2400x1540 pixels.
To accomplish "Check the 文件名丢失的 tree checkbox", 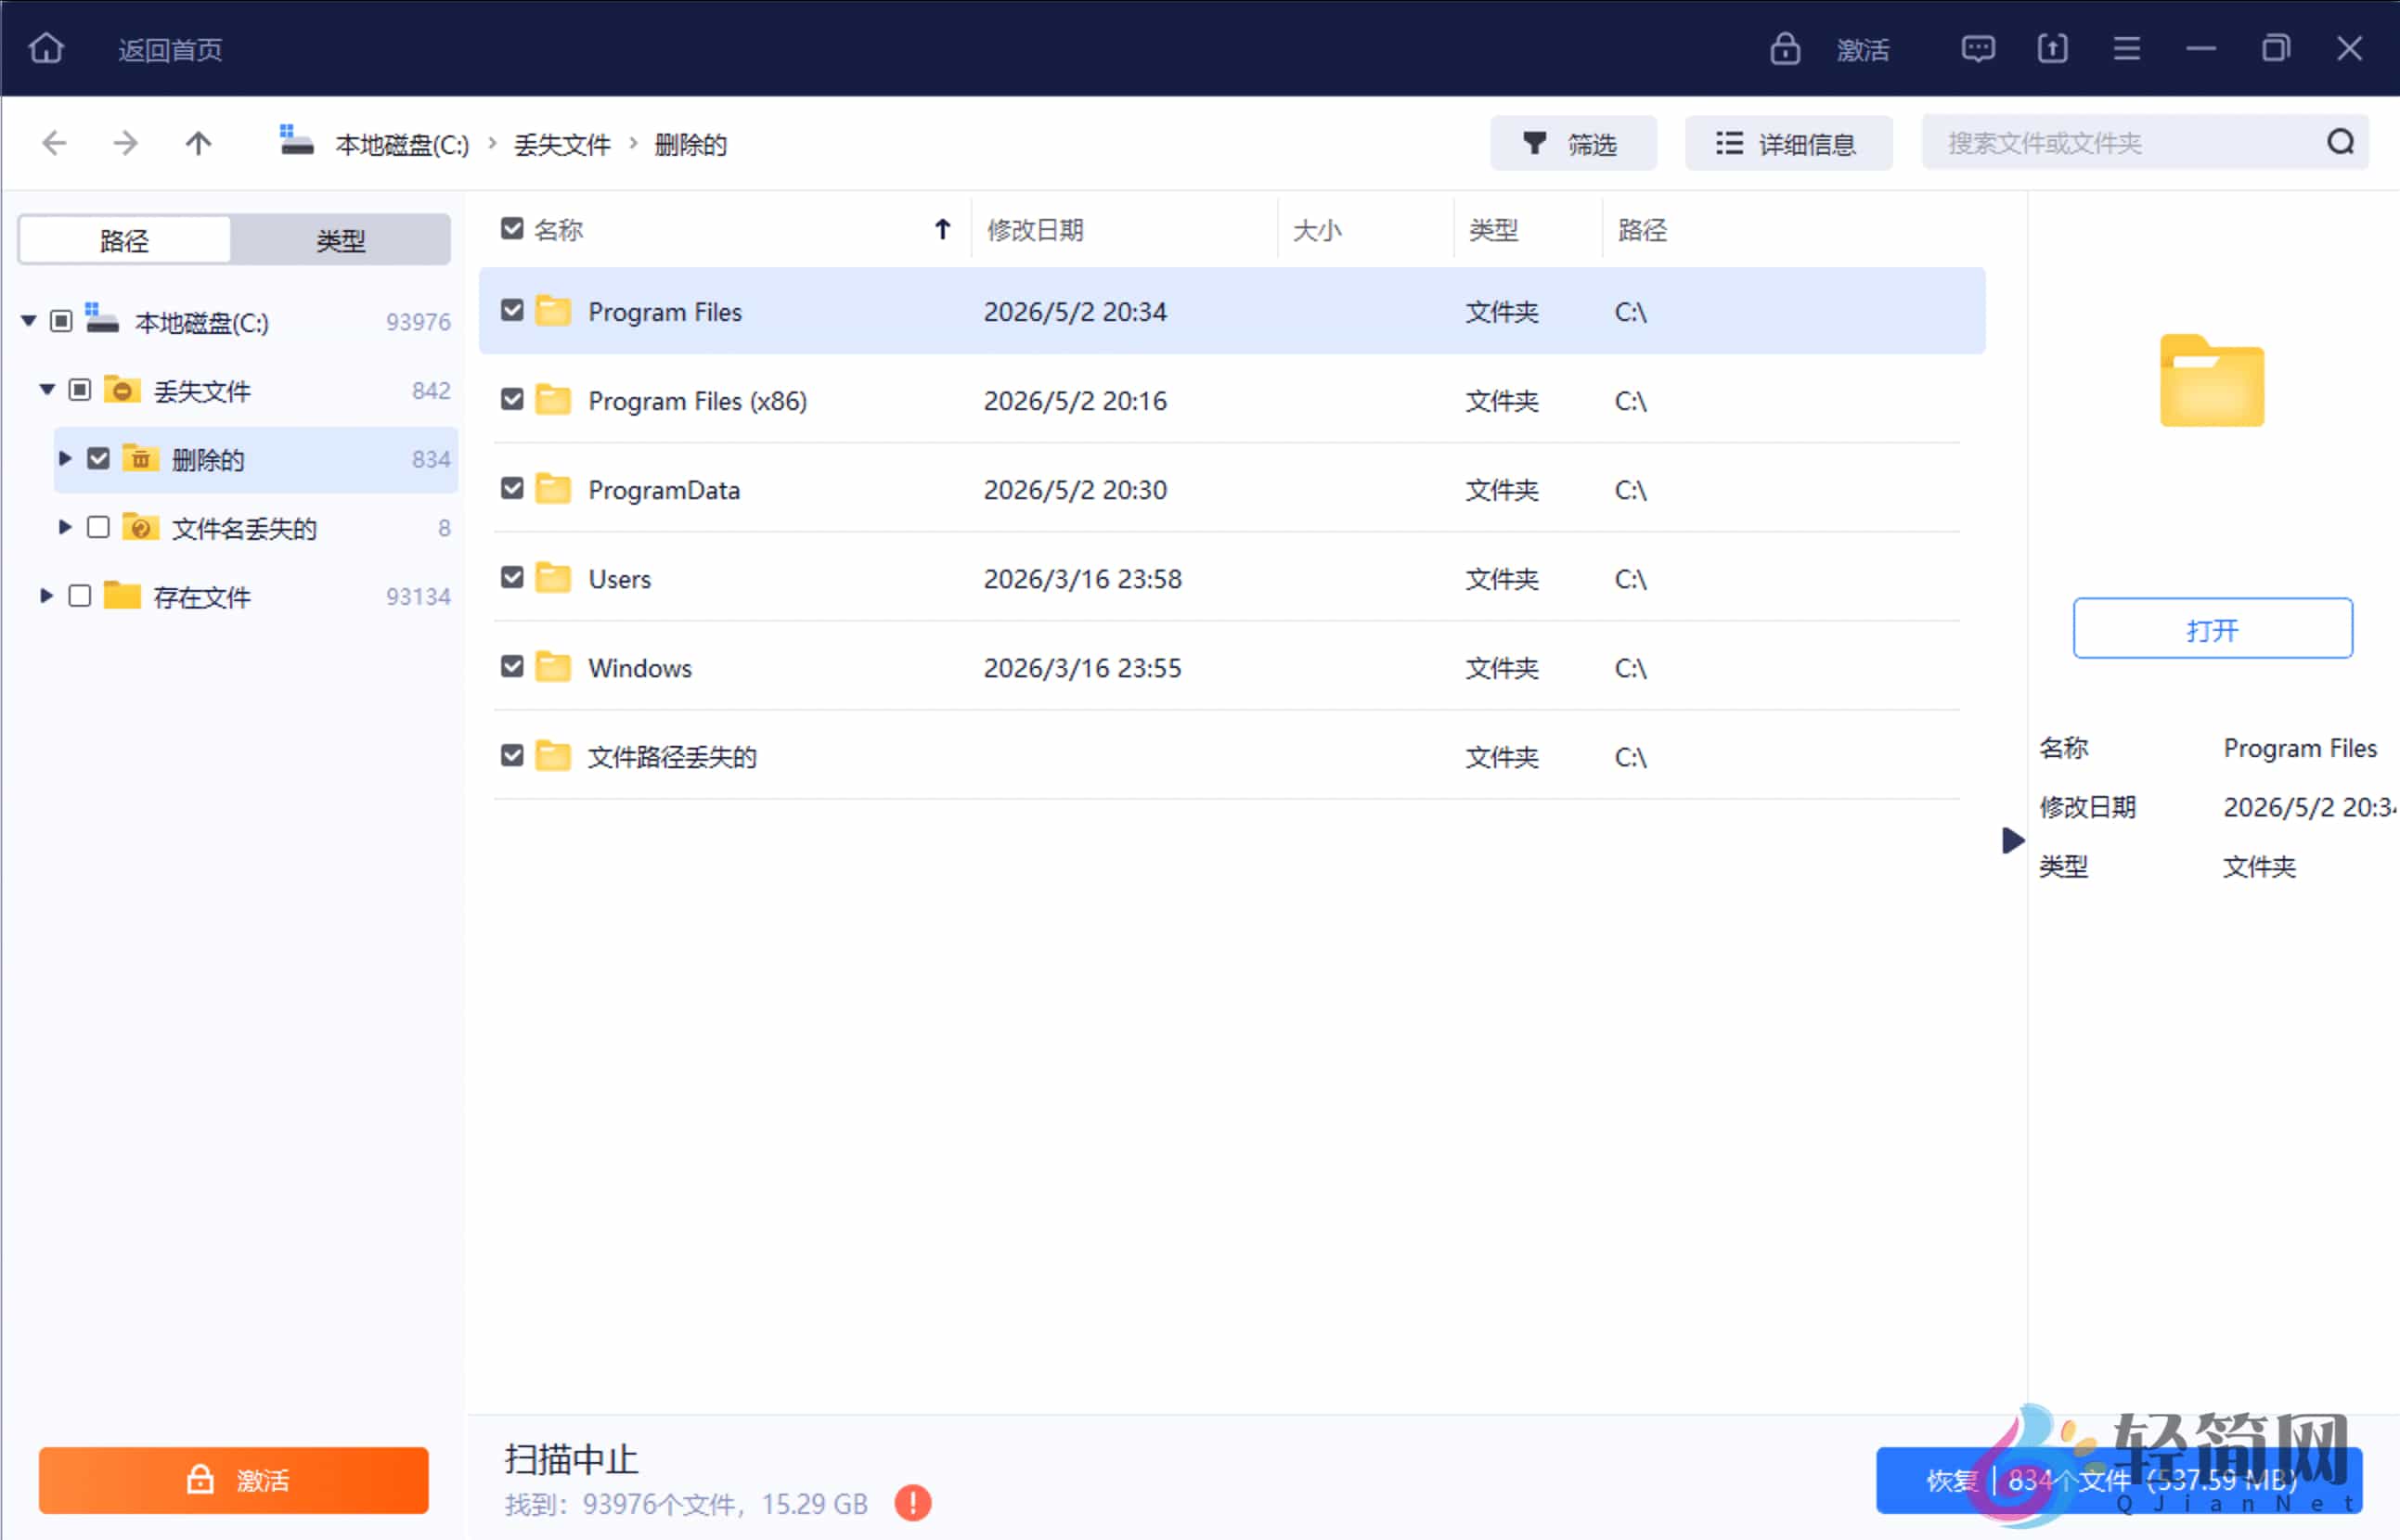I will (98, 527).
